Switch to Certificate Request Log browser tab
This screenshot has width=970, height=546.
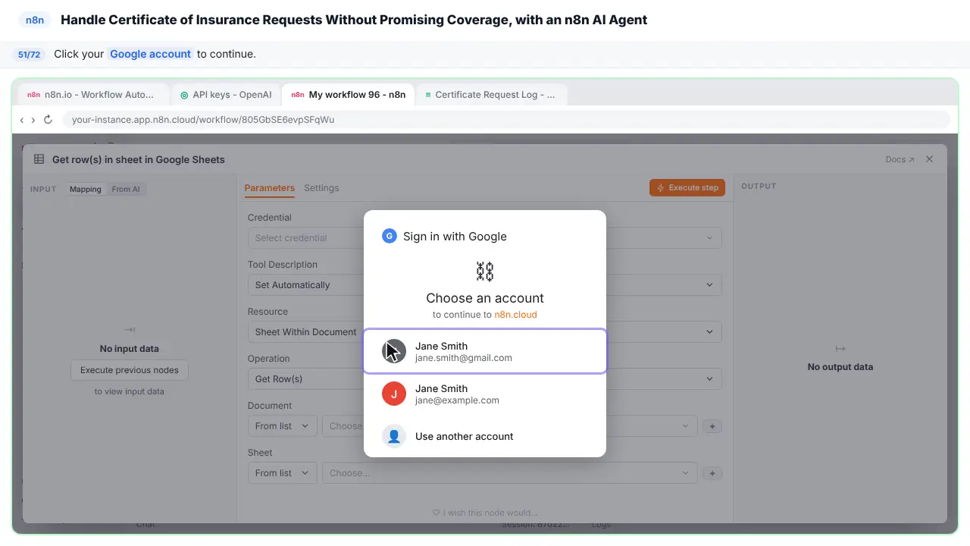(491, 95)
